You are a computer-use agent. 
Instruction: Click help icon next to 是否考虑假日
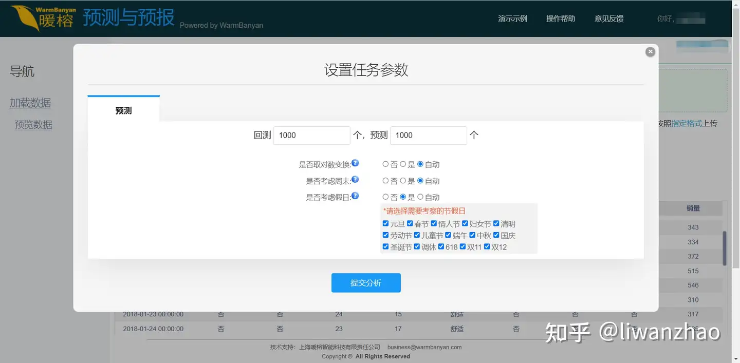(x=355, y=196)
